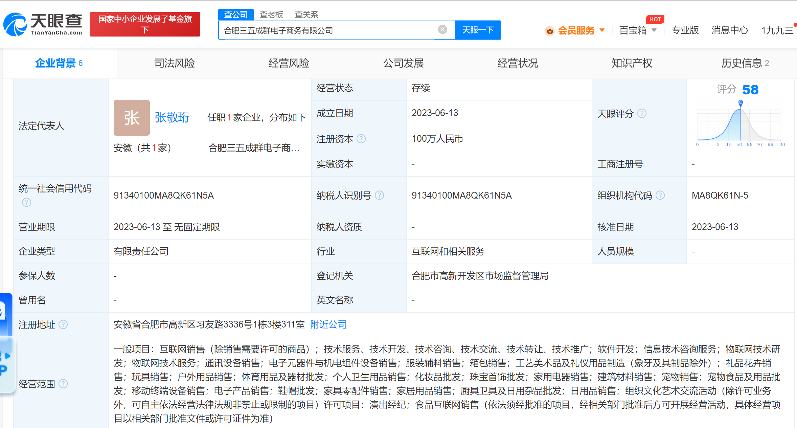Screen dimensions: 797x428
Task: Open the 企业背景 tab
Action: (59, 63)
